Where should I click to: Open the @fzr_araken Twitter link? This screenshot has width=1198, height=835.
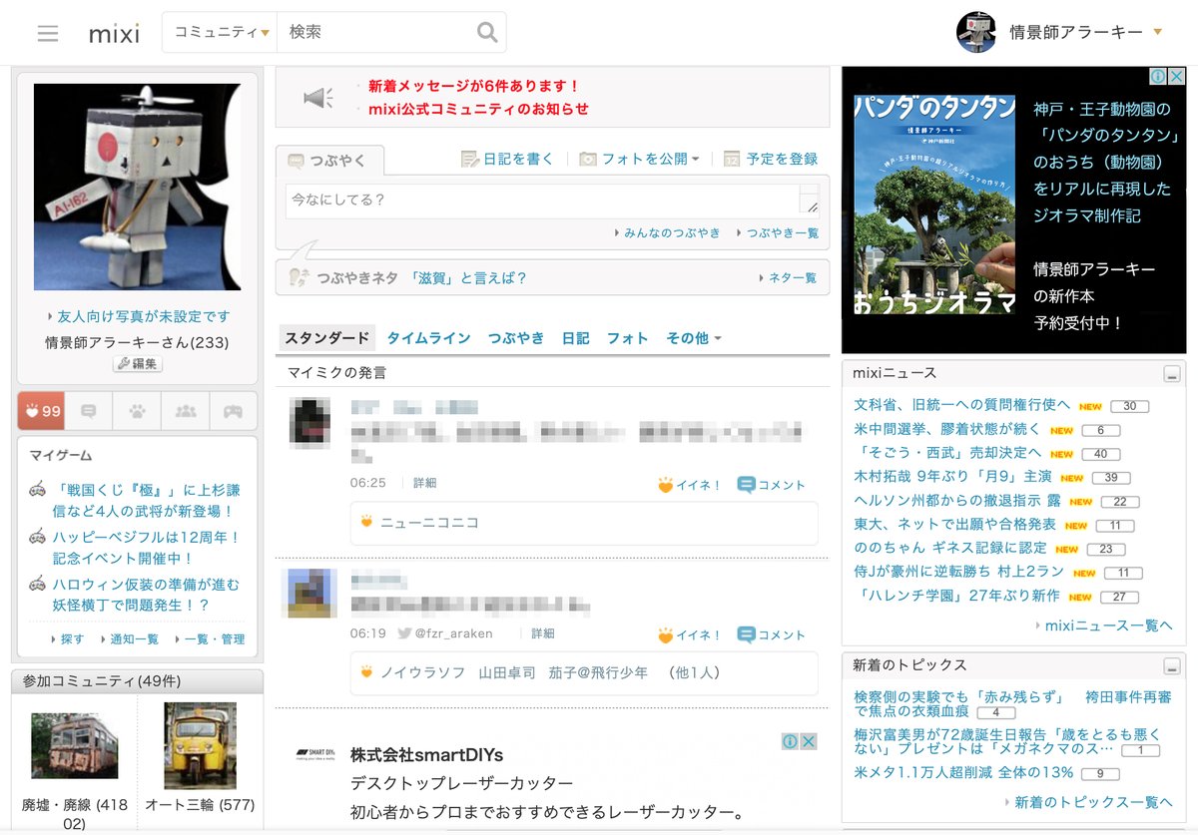[444, 633]
